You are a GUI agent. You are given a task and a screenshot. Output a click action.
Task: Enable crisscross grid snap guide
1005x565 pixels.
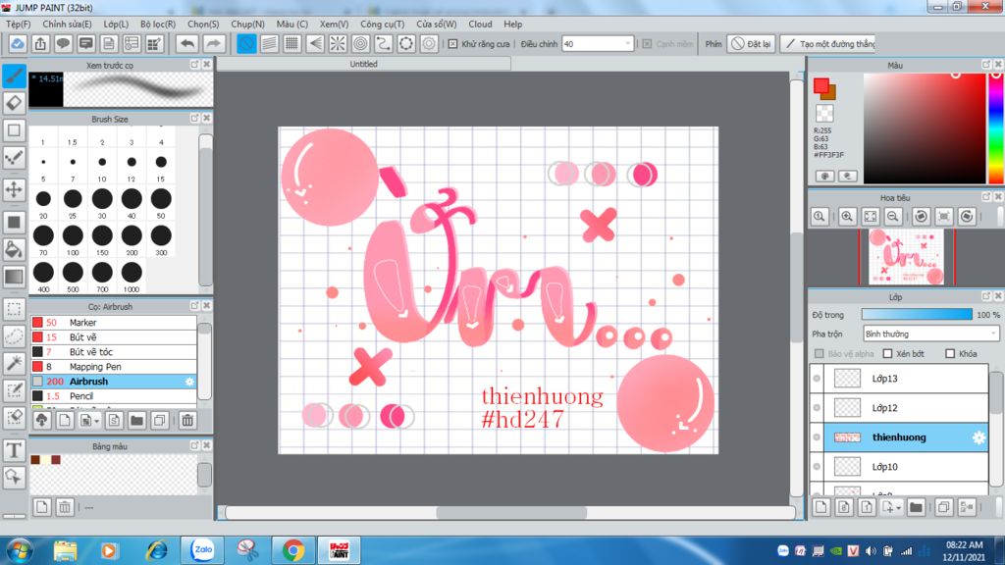click(291, 43)
